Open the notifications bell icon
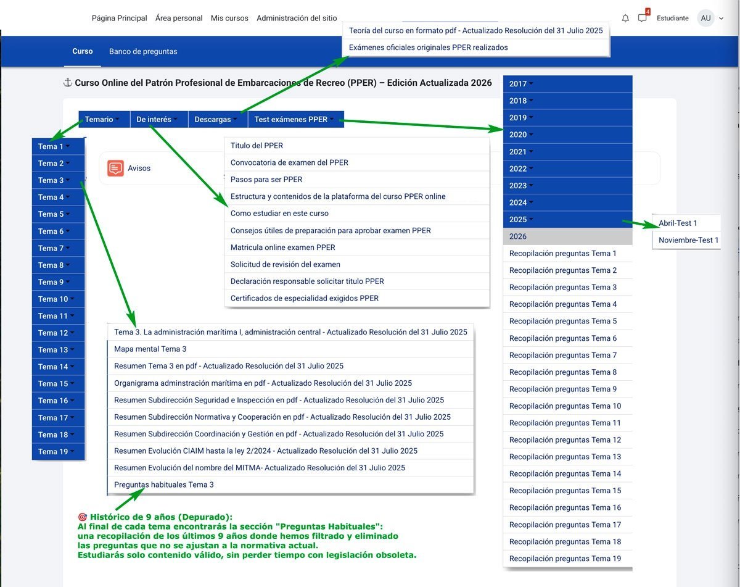This screenshot has height=587, width=740. 625,18
